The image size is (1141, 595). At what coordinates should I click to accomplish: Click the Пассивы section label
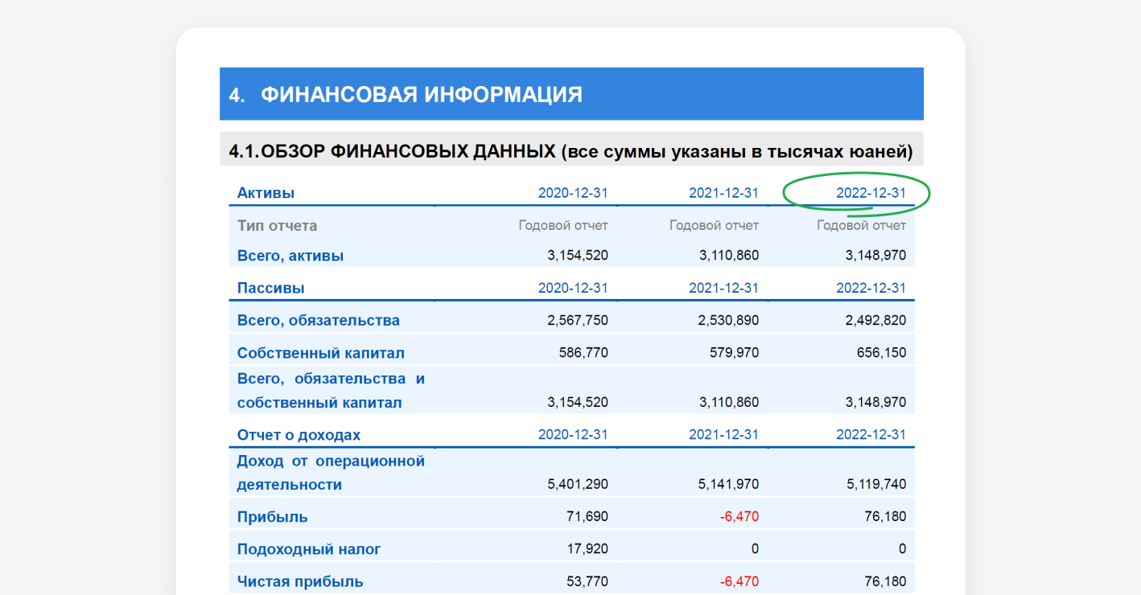point(270,288)
